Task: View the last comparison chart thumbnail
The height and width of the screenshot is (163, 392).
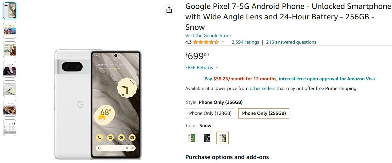Action: [x=10, y=128]
